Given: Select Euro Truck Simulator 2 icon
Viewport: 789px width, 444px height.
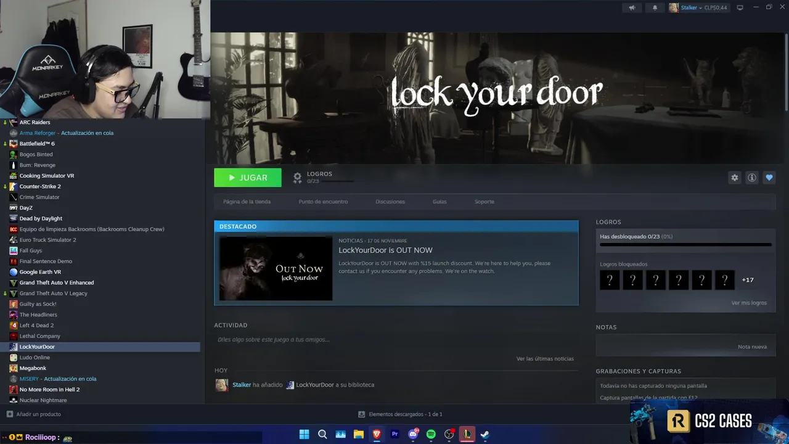Looking at the screenshot, I should point(14,240).
